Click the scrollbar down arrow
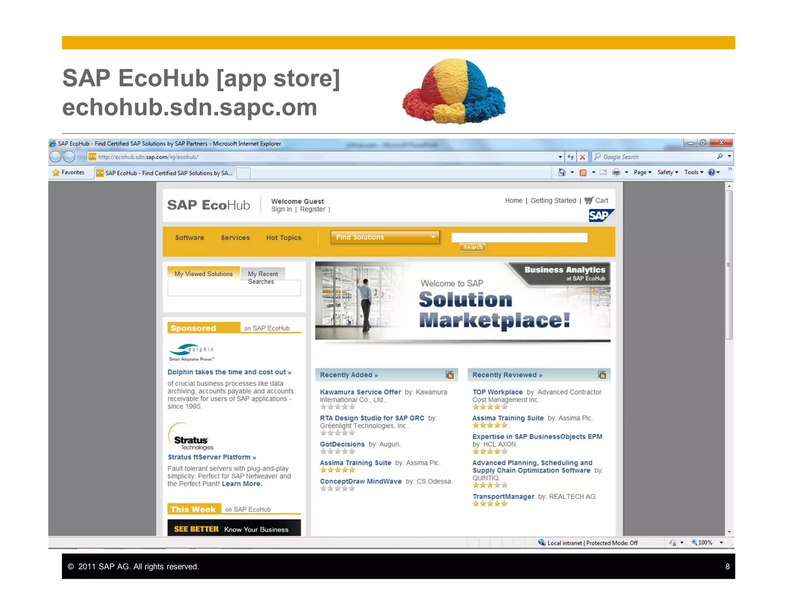 click(x=729, y=532)
